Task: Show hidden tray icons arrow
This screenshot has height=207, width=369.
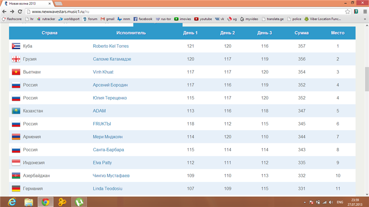Action: coord(305,202)
